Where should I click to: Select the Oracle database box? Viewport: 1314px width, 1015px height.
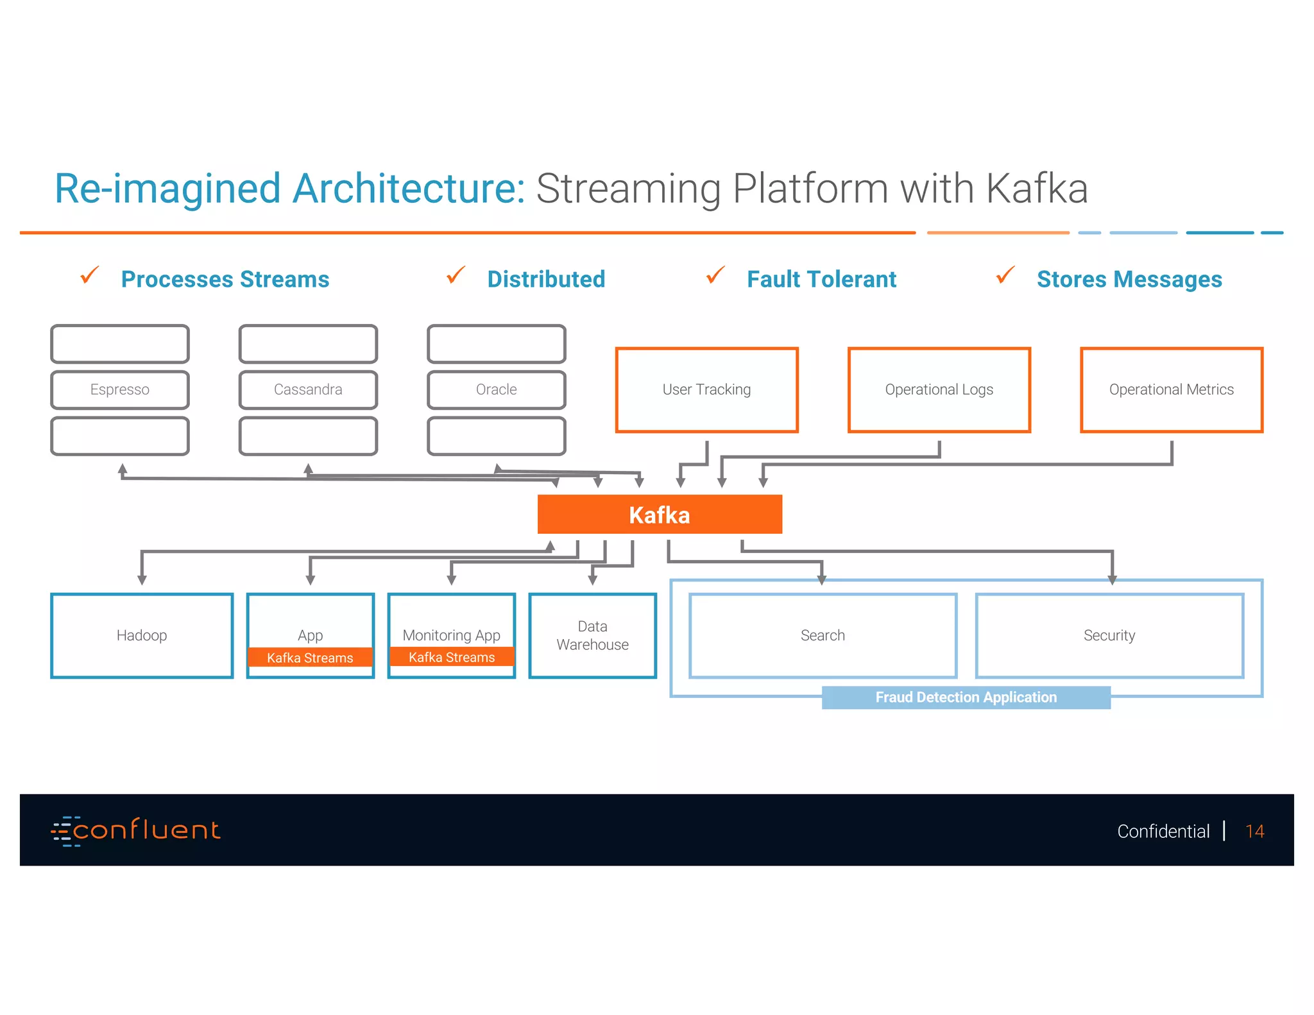point(496,389)
